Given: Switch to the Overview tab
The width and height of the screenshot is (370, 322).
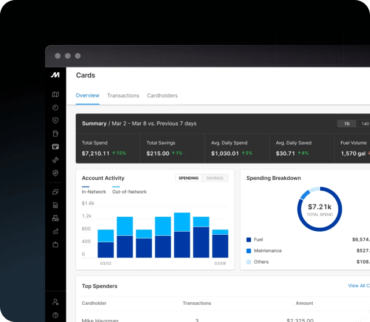Looking at the screenshot, I should click(87, 95).
